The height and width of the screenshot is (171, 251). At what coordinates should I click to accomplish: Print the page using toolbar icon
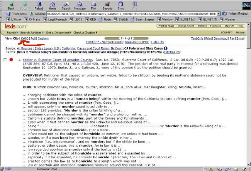coord(93,5)
